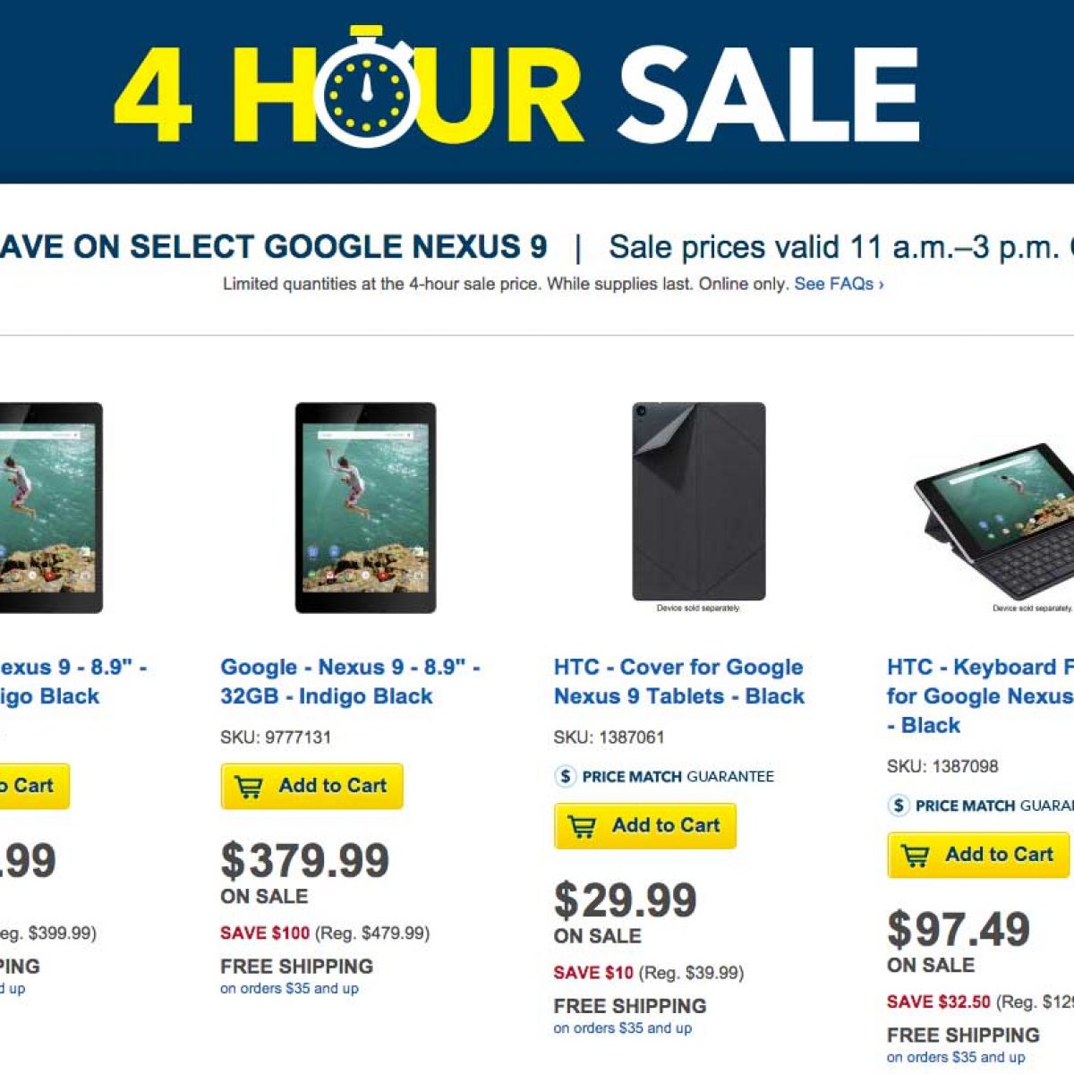View the HTC Keyboard folio product image

(x=995, y=528)
